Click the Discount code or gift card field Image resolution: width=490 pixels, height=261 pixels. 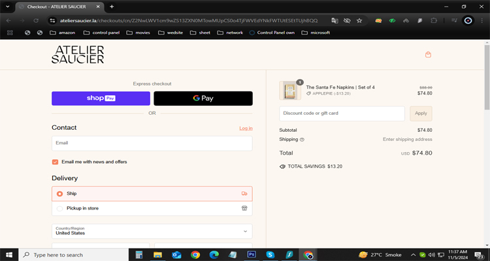click(342, 114)
